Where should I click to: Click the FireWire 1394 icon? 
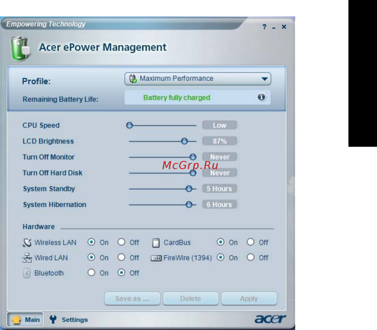coord(156,258)
